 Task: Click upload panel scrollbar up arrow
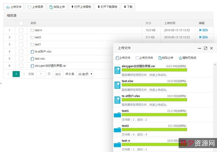[215, 65]
